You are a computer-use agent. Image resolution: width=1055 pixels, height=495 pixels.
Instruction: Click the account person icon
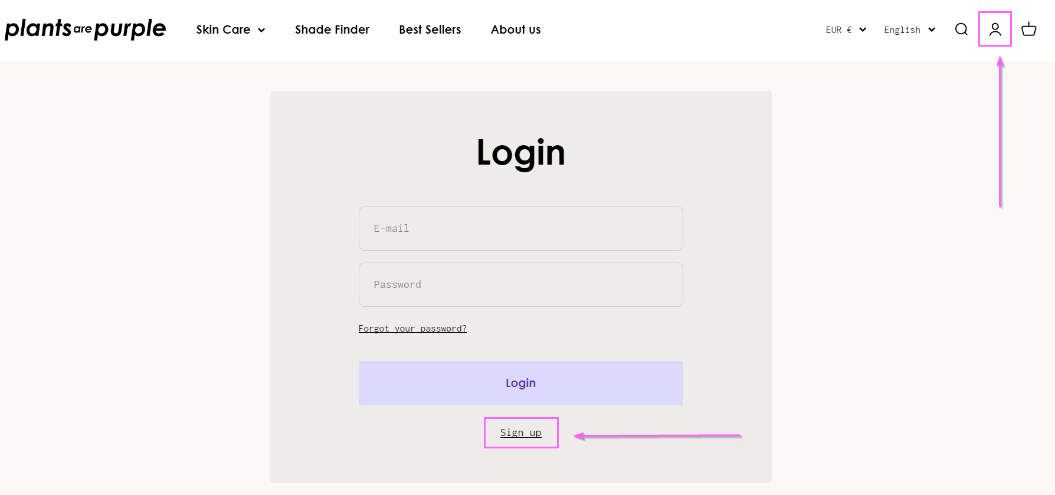(x=995, y=29)
